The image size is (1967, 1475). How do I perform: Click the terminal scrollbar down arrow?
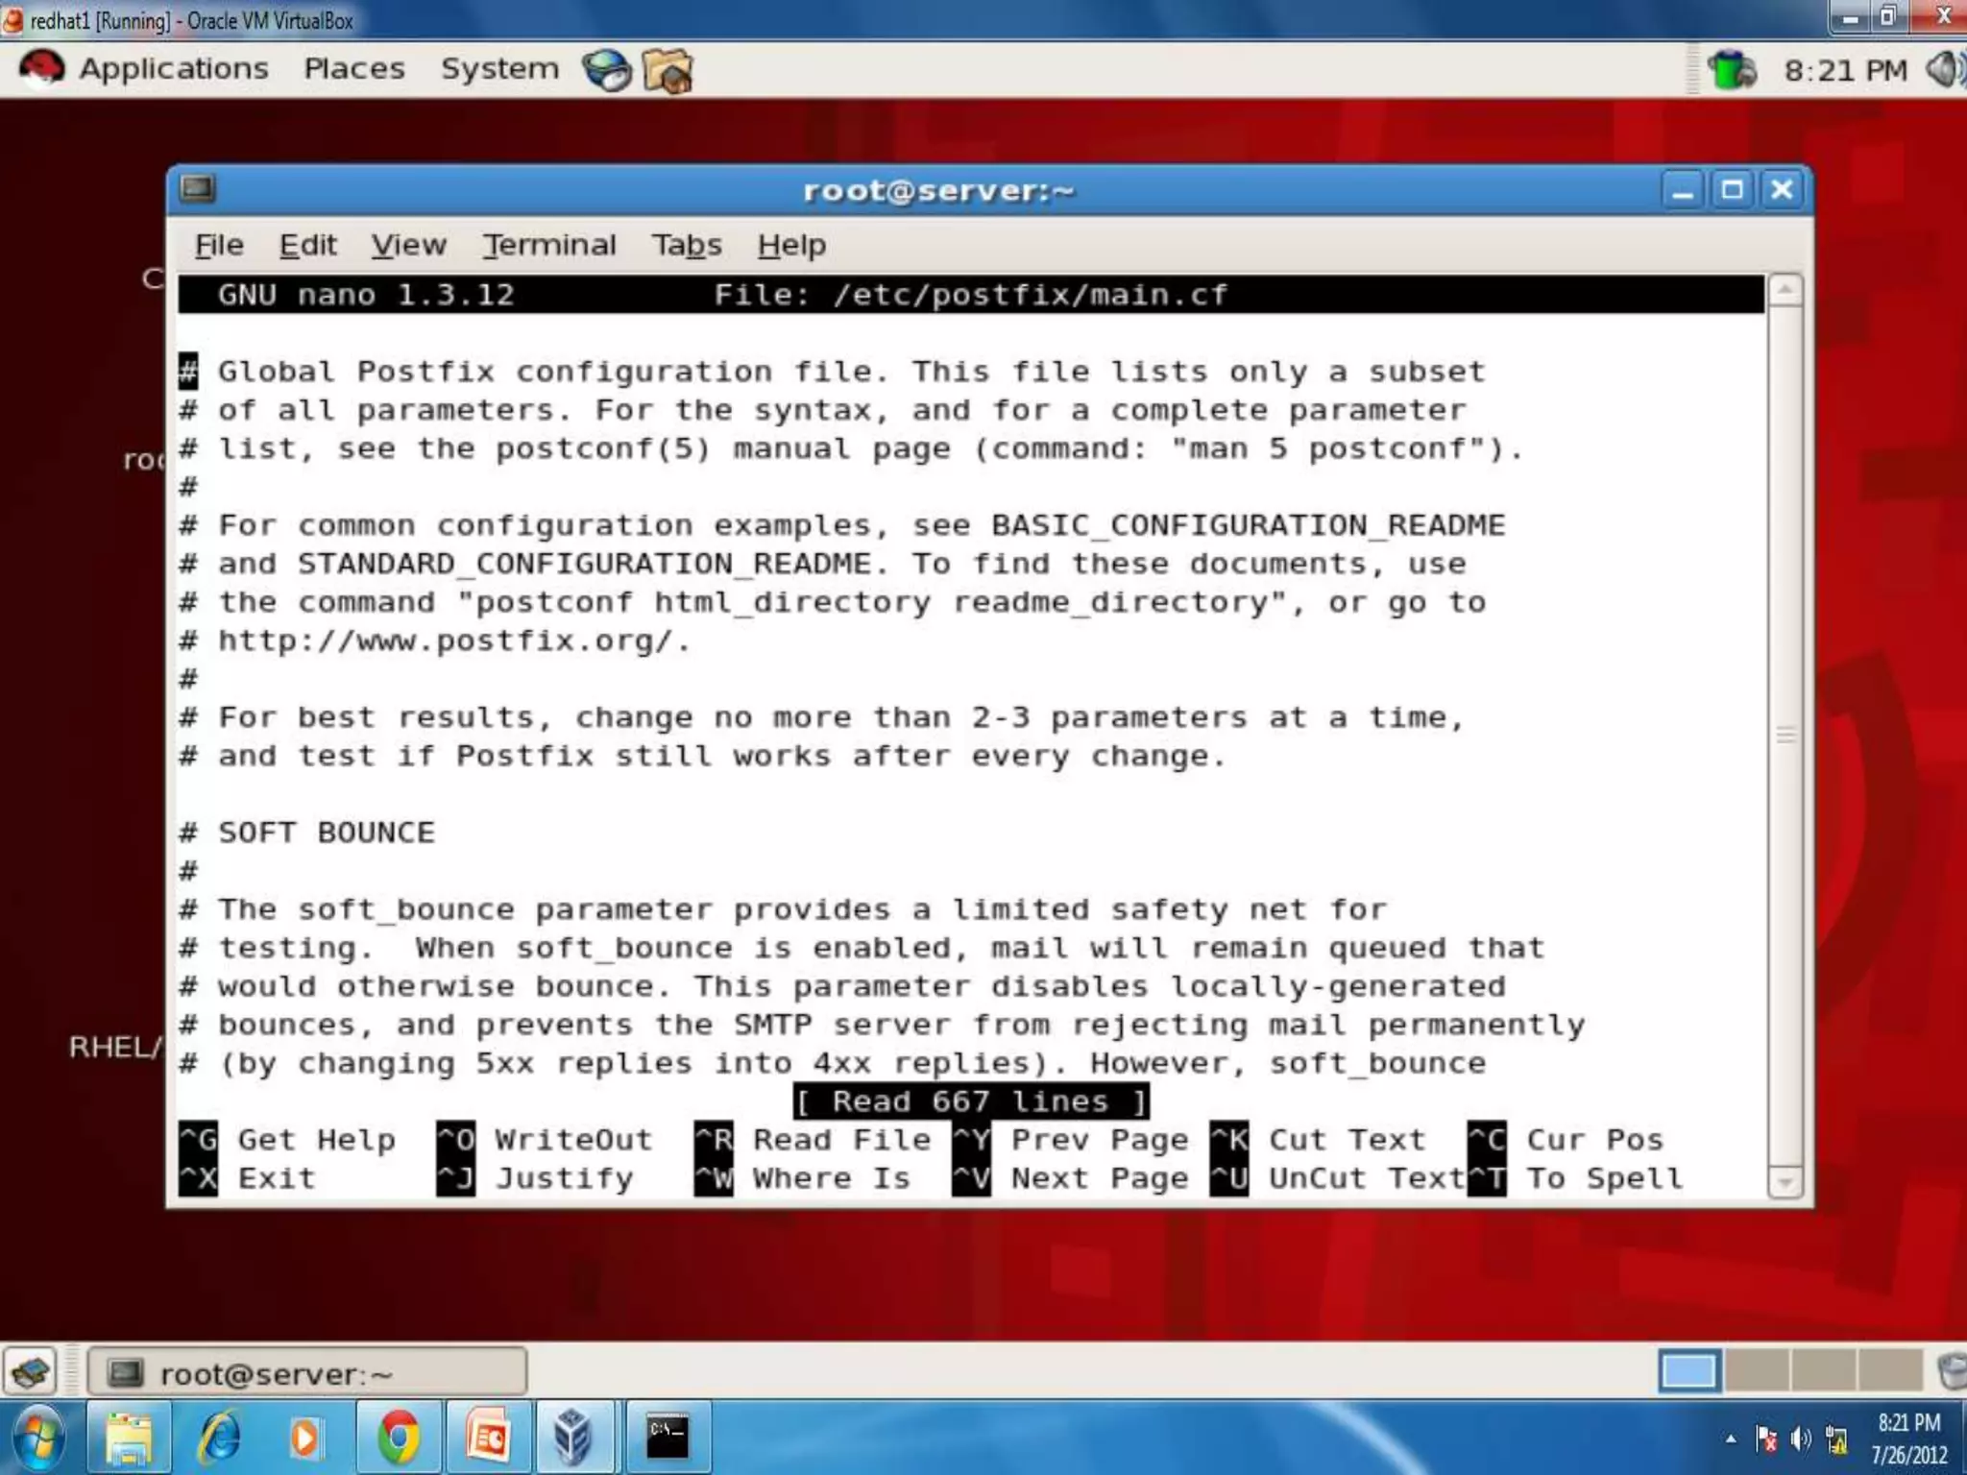(1785, 1182)
